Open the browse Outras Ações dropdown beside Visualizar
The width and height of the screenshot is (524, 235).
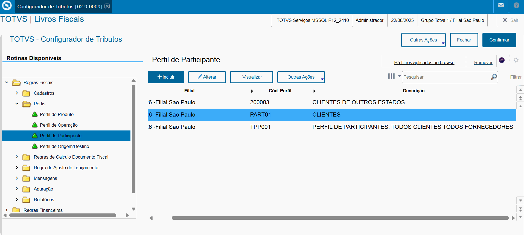tap(301, 77)
